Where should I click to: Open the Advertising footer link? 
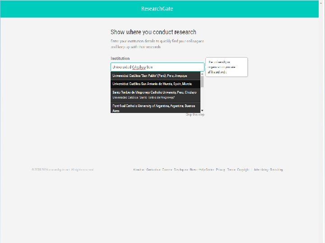[x=261, y=170]
